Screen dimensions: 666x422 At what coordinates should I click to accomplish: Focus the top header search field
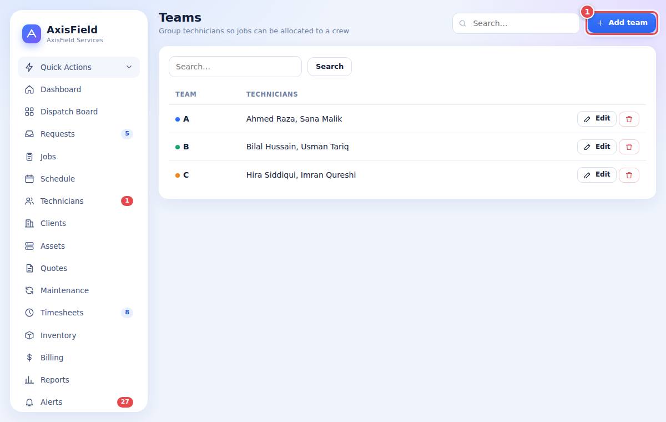pyautogui.click(x=516, y=23)
